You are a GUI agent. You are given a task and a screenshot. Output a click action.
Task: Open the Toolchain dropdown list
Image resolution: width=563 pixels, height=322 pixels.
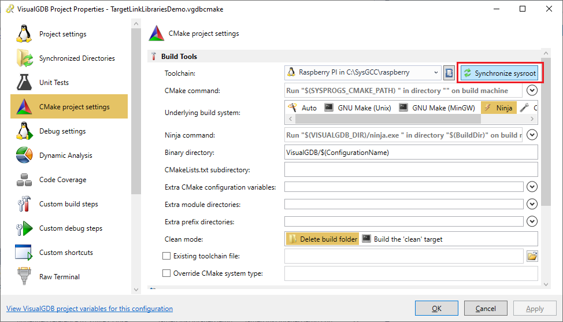pyautogui.click(x=436, y=72)
